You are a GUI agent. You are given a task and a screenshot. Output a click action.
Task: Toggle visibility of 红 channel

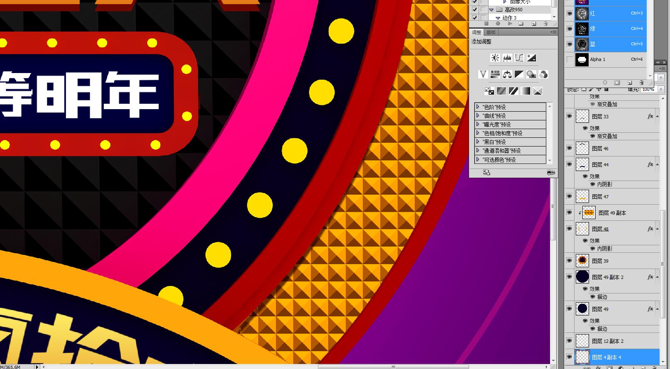click(x=570, y=13)
